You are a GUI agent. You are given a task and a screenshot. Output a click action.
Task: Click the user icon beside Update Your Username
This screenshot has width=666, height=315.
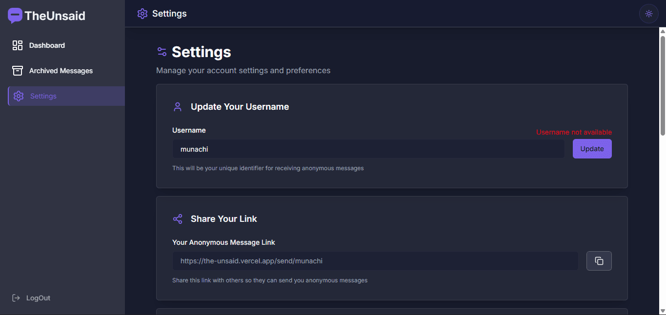(178, 107)
